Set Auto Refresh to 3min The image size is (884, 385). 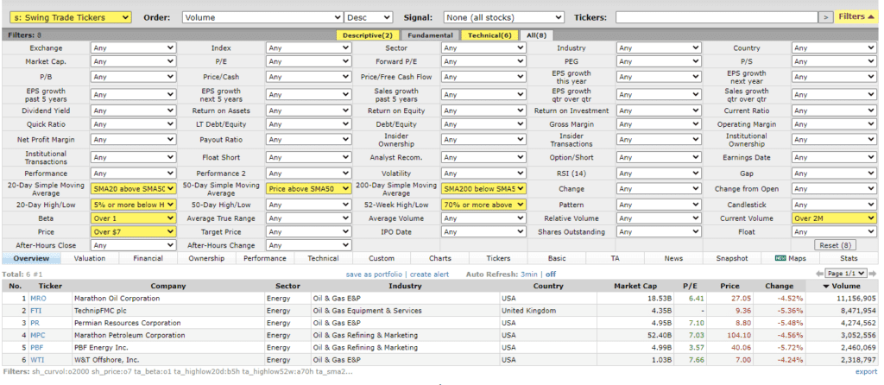pos(529,274)
